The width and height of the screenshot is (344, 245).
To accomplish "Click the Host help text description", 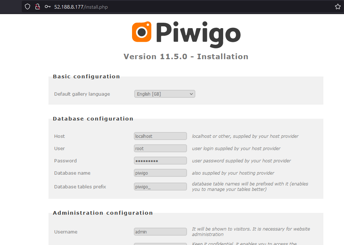I will pyautogui.click(x=245, y=136).
